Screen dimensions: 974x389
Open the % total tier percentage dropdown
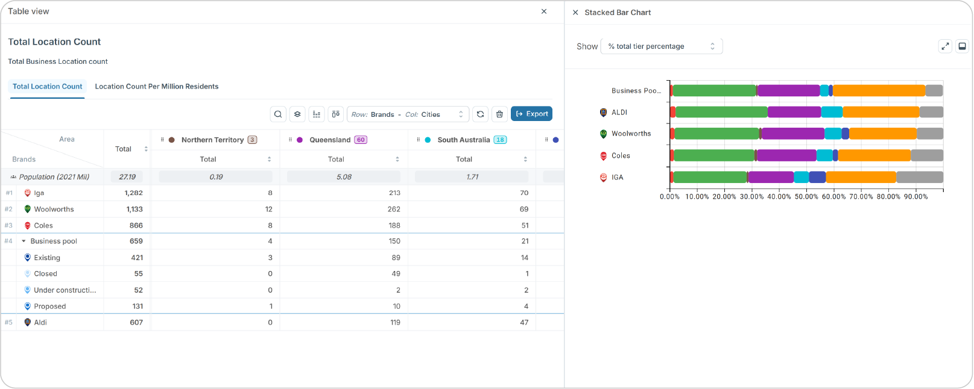[x=661, y=46]
